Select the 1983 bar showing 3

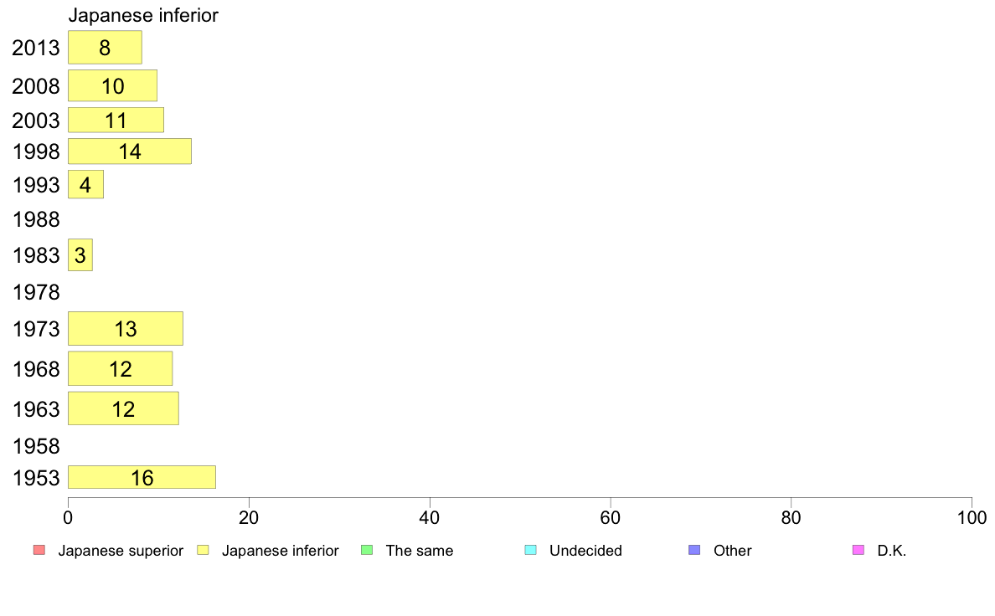[x=80, y=255]
